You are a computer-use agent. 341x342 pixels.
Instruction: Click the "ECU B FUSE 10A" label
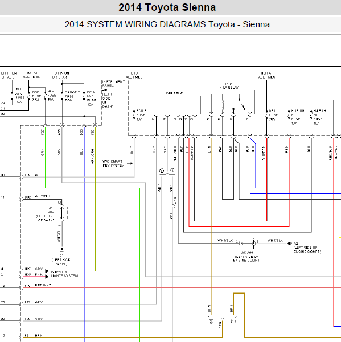coord(141,115)
